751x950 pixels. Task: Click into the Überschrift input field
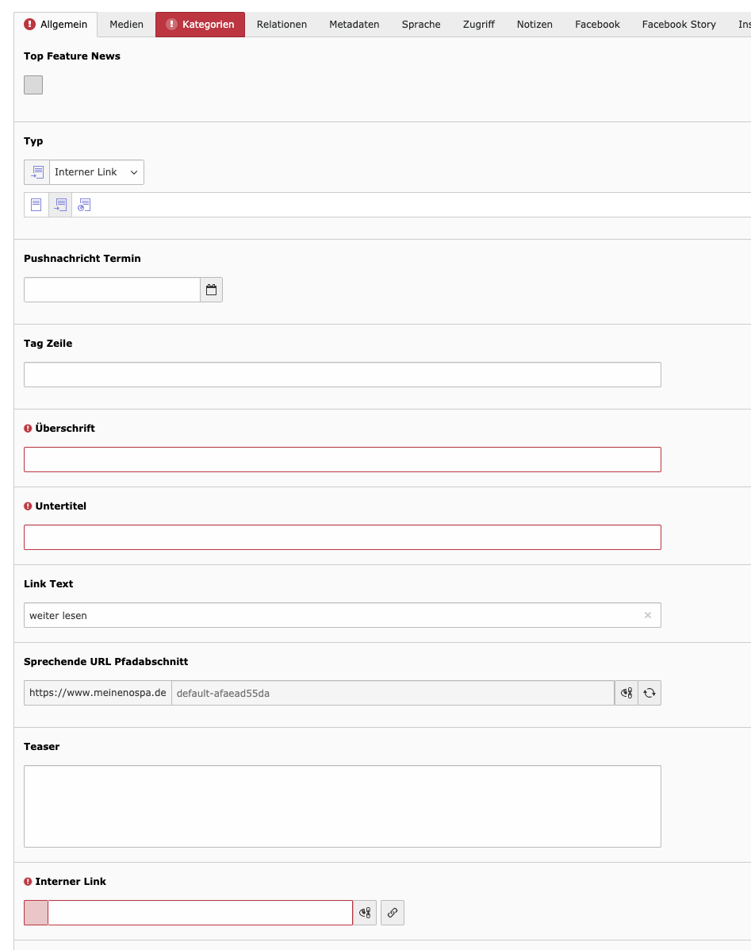(342, 460)
